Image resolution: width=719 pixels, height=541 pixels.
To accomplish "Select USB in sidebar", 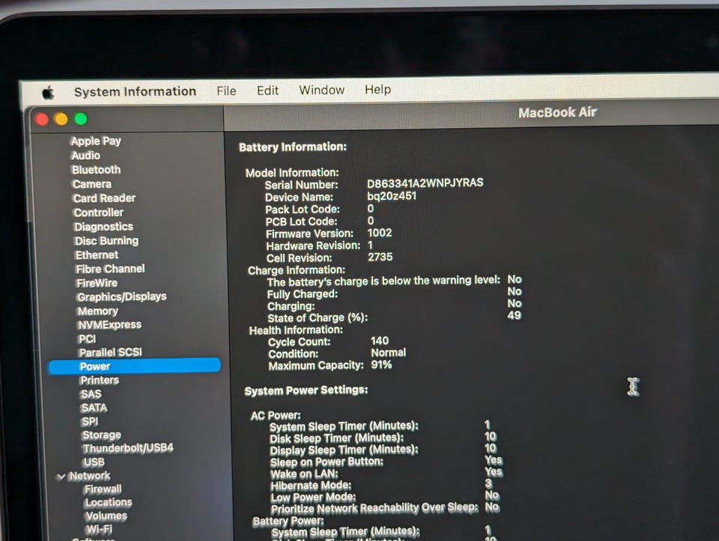I will [94, 462].
